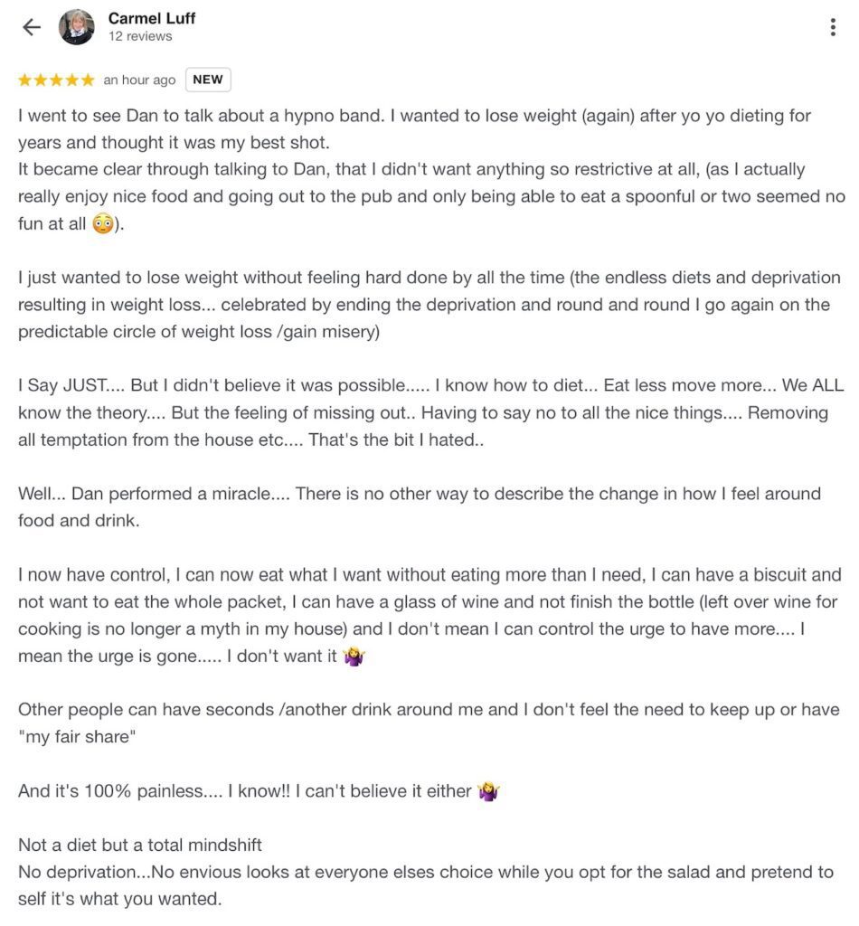Open the three-dot overflow menu
859x926 pixels.
click(834, 27)
